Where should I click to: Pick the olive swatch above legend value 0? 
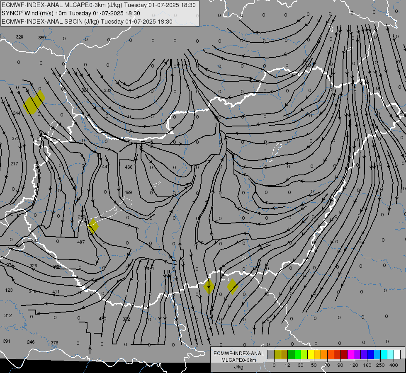tap(277, 354)
